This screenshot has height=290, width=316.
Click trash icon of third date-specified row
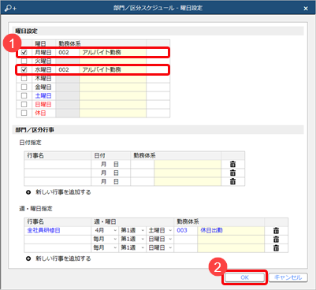(x=232, y=181)
